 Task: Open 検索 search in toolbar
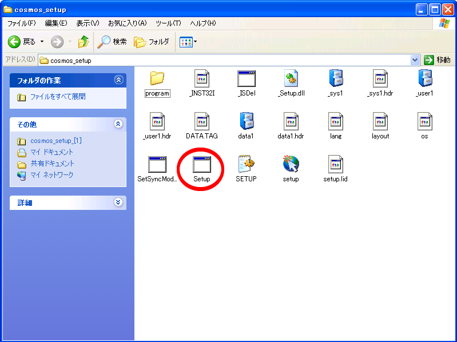[x=112, y=42]
